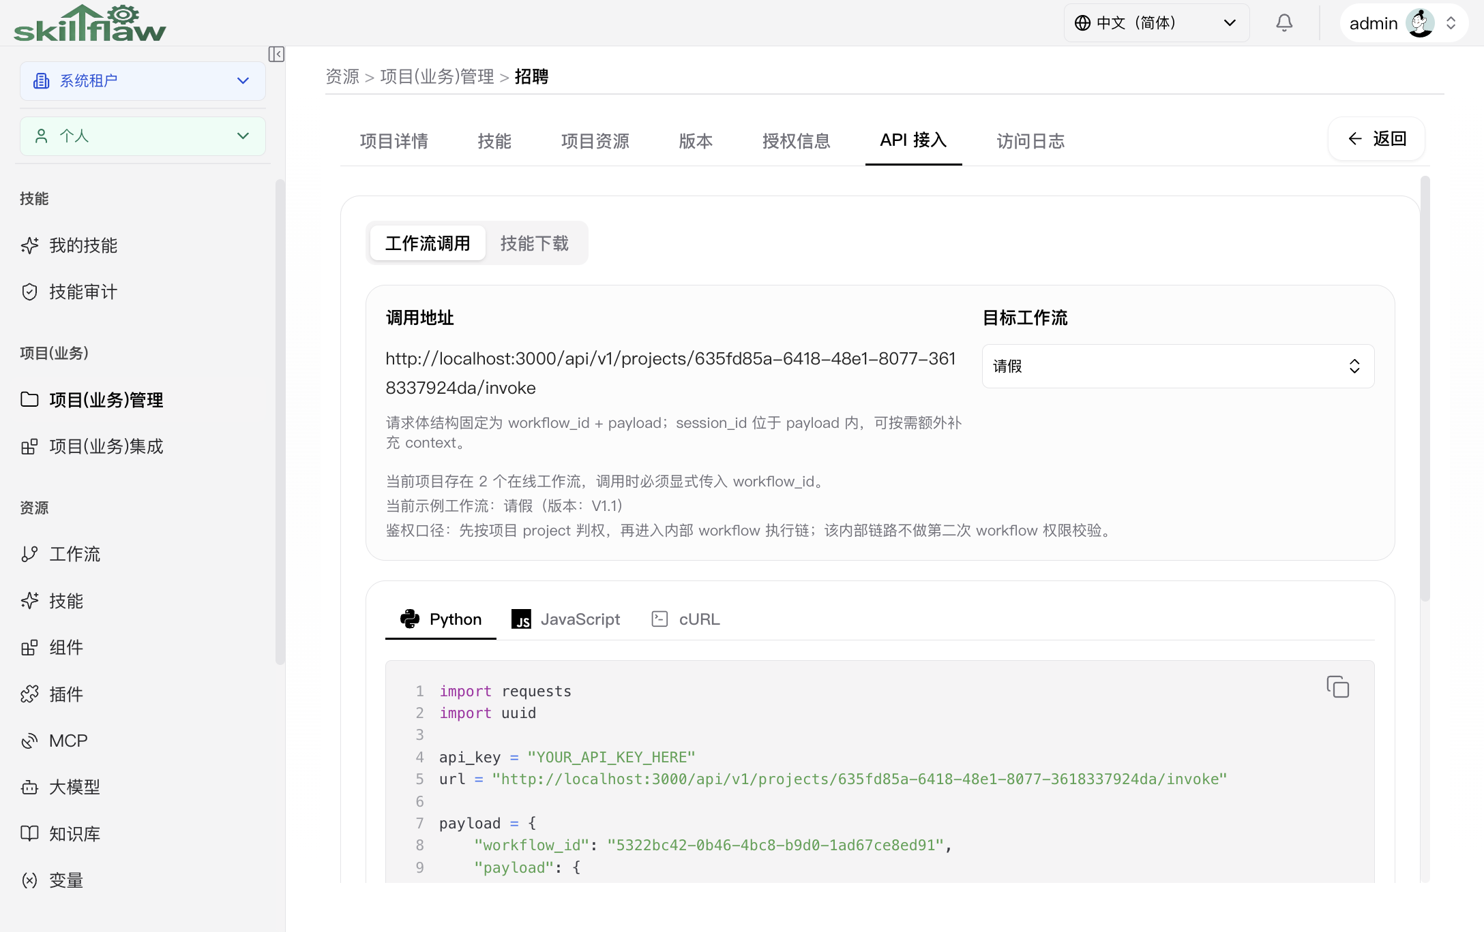This screenshot has width=1484, height=932.
Task: Switch to JavaScript code tab
Action: (565, 619)
